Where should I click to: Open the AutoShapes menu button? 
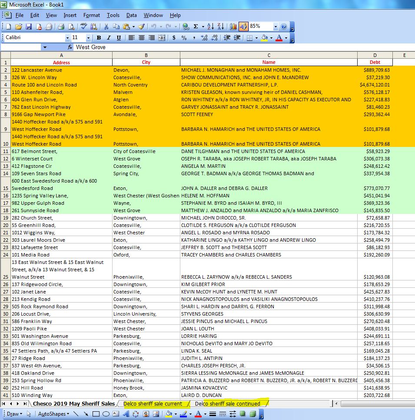53,414
